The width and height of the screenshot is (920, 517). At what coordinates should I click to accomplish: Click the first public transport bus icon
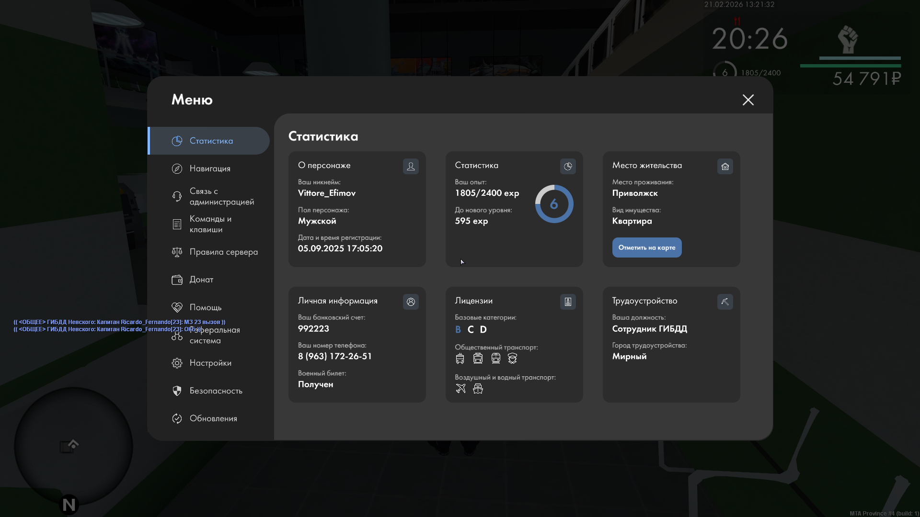(x=460, y=358)
